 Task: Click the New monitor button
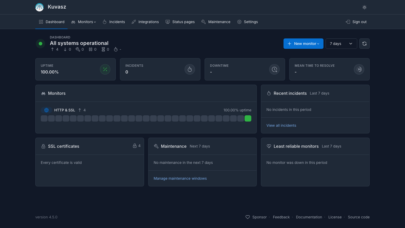(303, 44)
